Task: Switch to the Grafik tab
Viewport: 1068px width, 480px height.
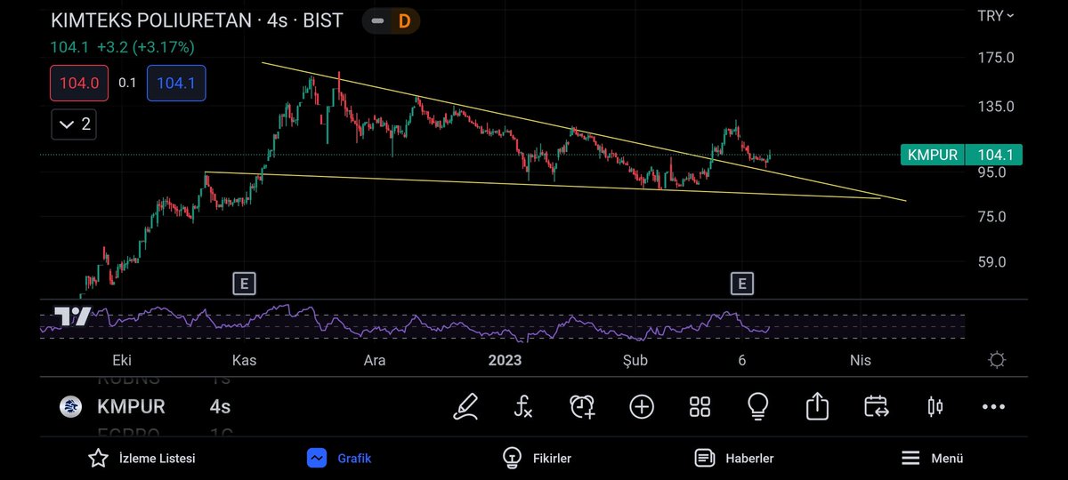Action: [339, 459]
